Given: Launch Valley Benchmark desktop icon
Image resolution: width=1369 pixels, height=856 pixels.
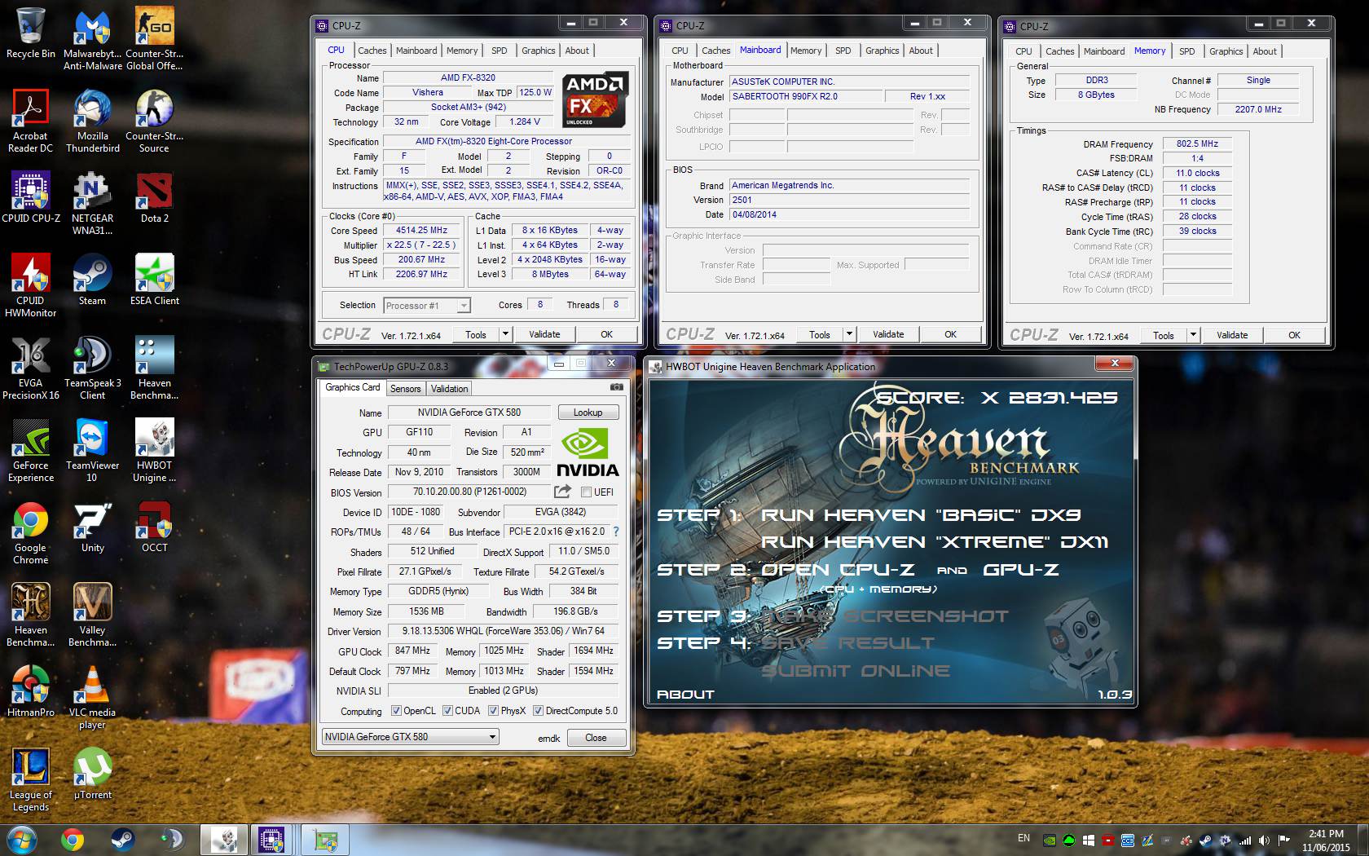Looking at the screenshot, I should point(93,616).
